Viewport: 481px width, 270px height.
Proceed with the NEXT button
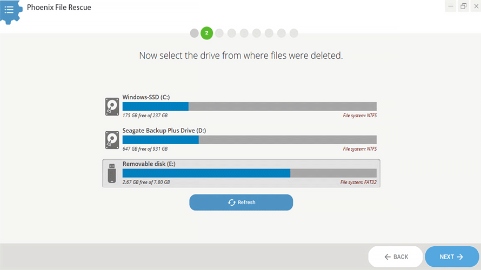(x=452, y=257)
